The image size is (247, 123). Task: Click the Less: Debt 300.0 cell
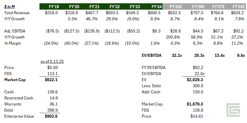pos(198,86)
